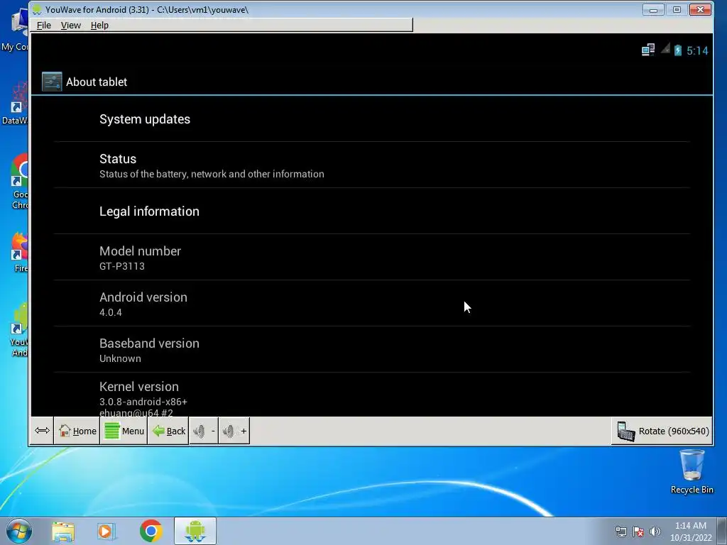Click the Android clock showing 5:14
Image resolution: width=727 pixels, height=545 pixels.
click(x=697, y=50)
